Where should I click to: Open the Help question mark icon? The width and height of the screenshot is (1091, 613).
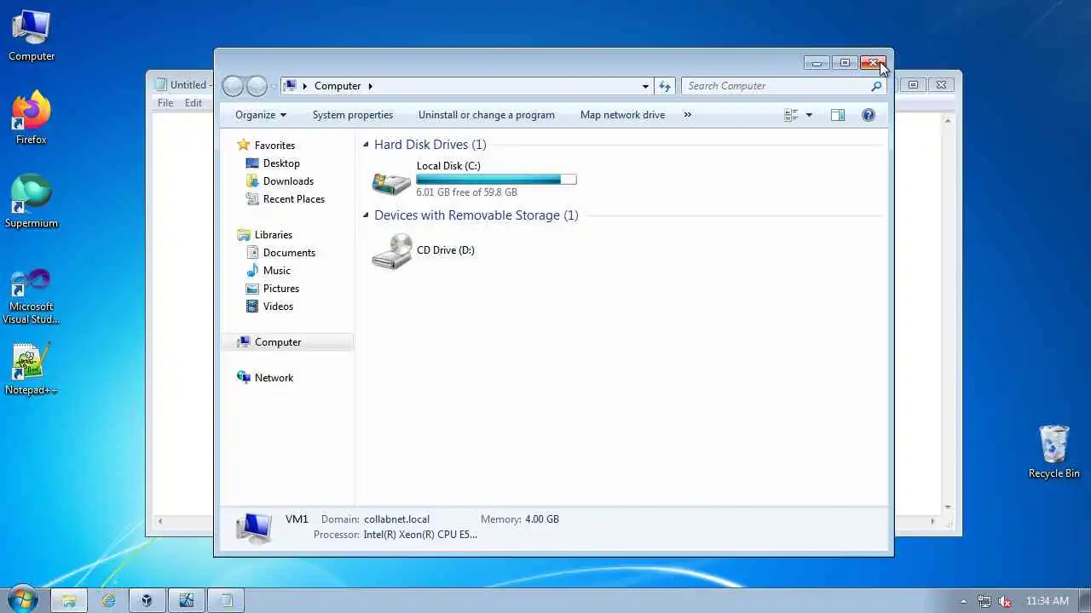(x=868, y=115)
